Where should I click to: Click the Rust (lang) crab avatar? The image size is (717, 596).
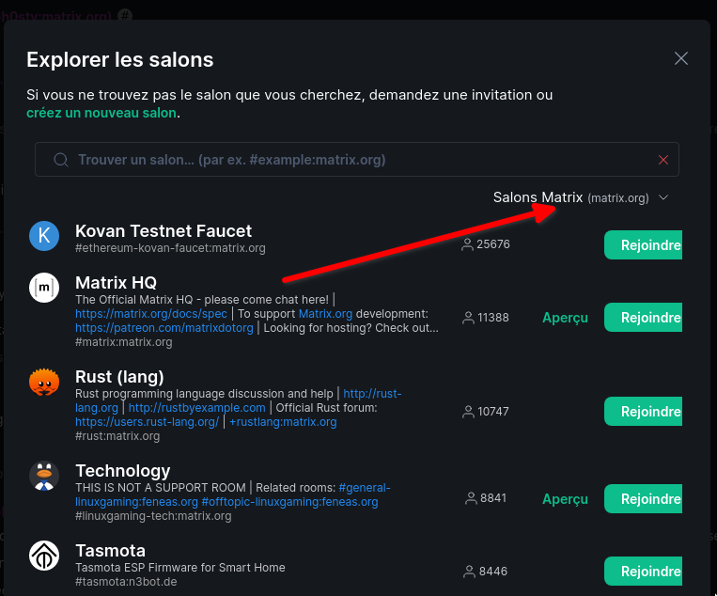pyautogui.click(x=44, y=383)
